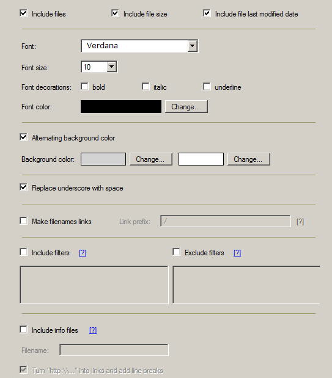This screenshot has height=378, width=332.
Task: Click Change button next to Font color
Action: 186,106
